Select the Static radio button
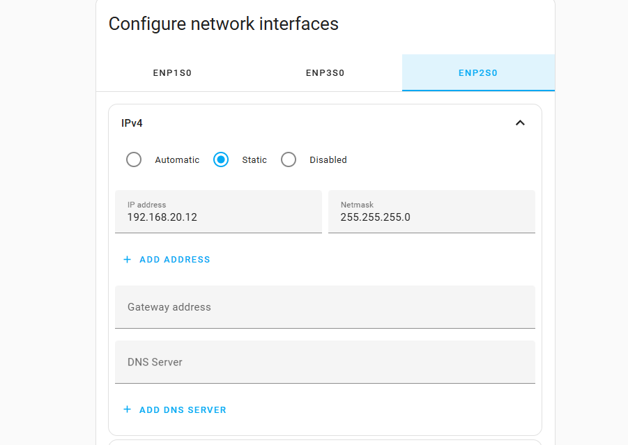 (221, 160)
